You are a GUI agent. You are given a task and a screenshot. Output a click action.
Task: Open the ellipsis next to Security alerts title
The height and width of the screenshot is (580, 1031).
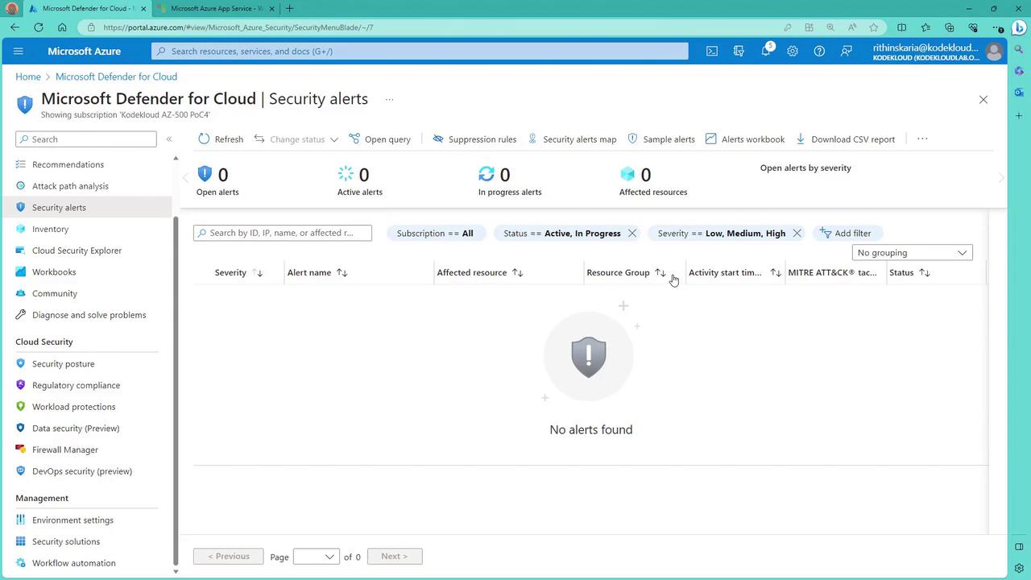tap(389, 99)
